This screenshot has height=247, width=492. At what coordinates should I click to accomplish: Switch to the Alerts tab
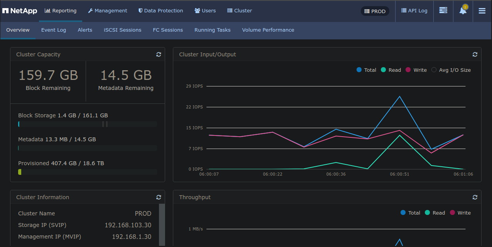click(x=85, y=30)
